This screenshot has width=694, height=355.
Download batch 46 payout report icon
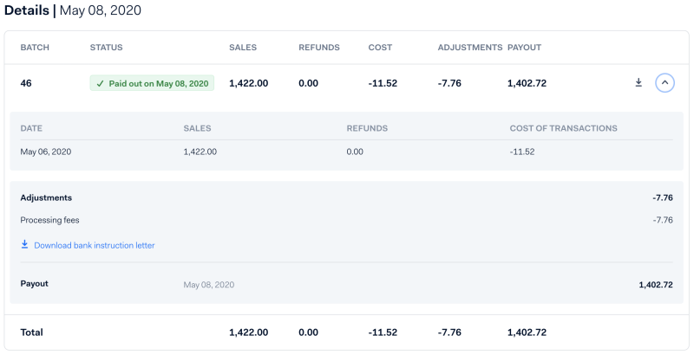point(638,83)
